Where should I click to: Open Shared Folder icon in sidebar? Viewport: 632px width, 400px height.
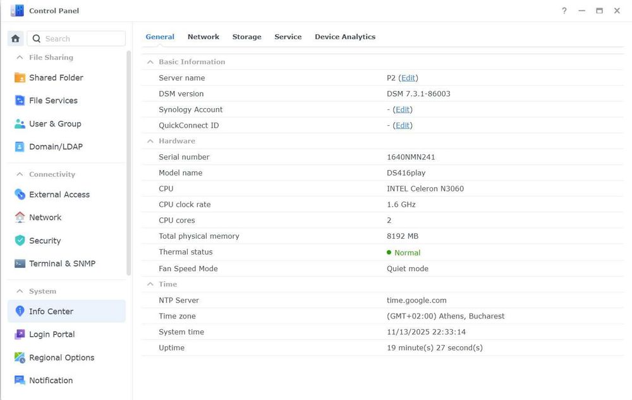coord(20,77)
